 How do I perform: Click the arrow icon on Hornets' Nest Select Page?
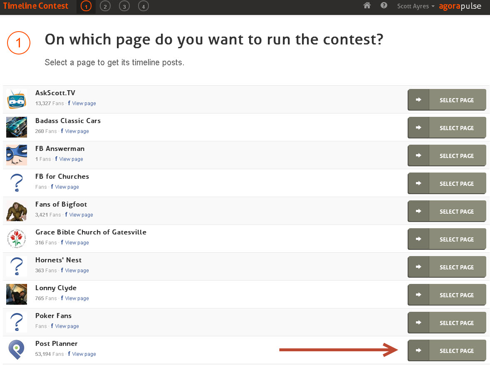(418, 267)
